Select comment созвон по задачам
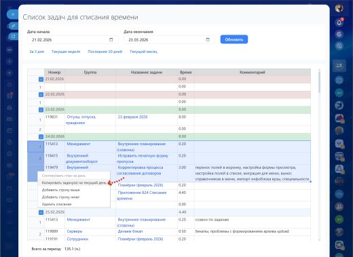Image resolution: width=353 pixels, height=257 pixels. point(212,220)
